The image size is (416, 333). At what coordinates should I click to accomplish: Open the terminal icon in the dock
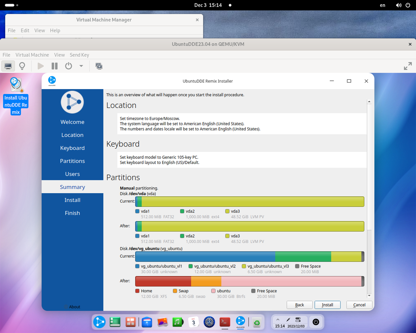(x=225, y=322)
